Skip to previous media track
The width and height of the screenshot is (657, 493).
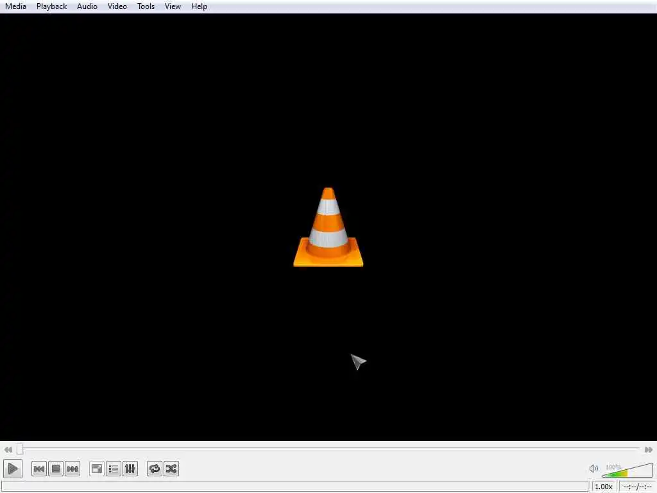[x=39, y=469]
